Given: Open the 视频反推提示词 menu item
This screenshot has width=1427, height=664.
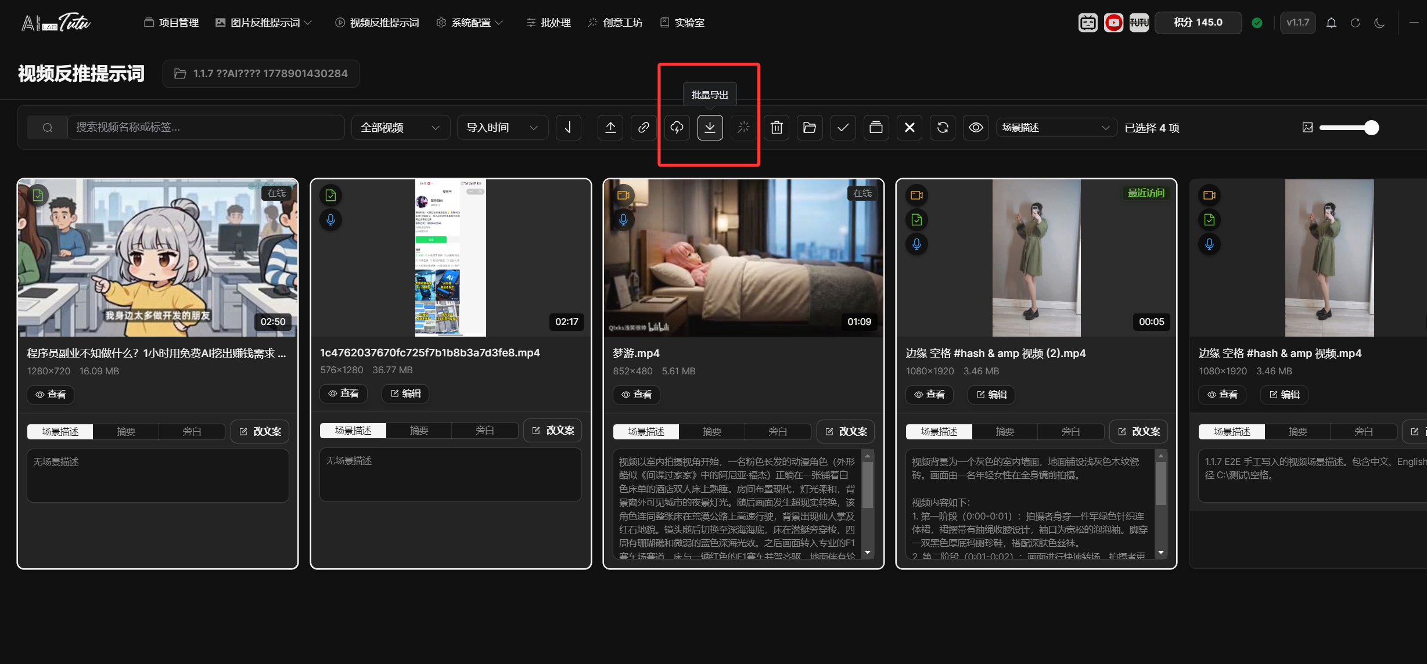Looking at the screenshot, I should tap(377, 23).
